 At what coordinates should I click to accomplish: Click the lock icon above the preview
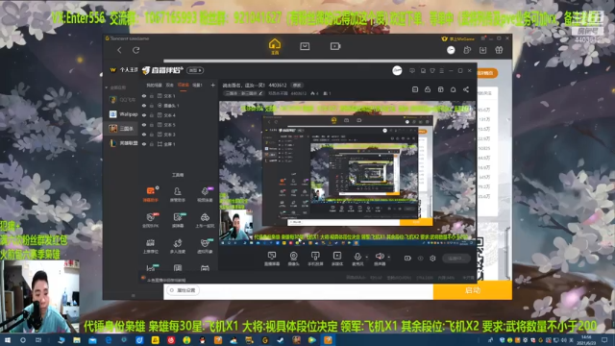tap(428, 89)
